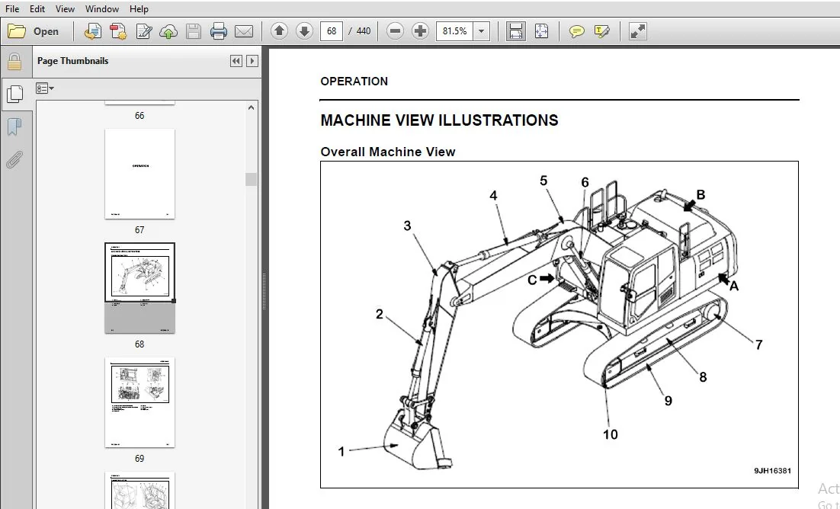840x509 pixels.
Task: Open the Bookmarks panel
Action: click(x=15, y=127)
